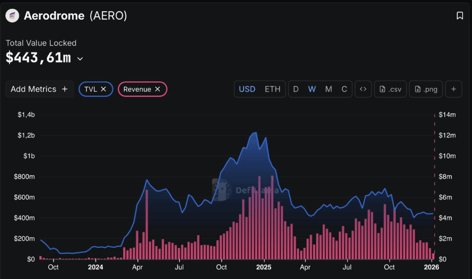Select the daily (D) interval

[296, 89]
